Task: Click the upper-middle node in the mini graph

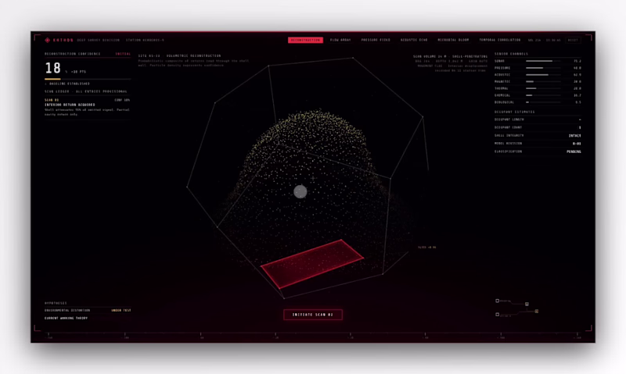Action: point(527,304)
